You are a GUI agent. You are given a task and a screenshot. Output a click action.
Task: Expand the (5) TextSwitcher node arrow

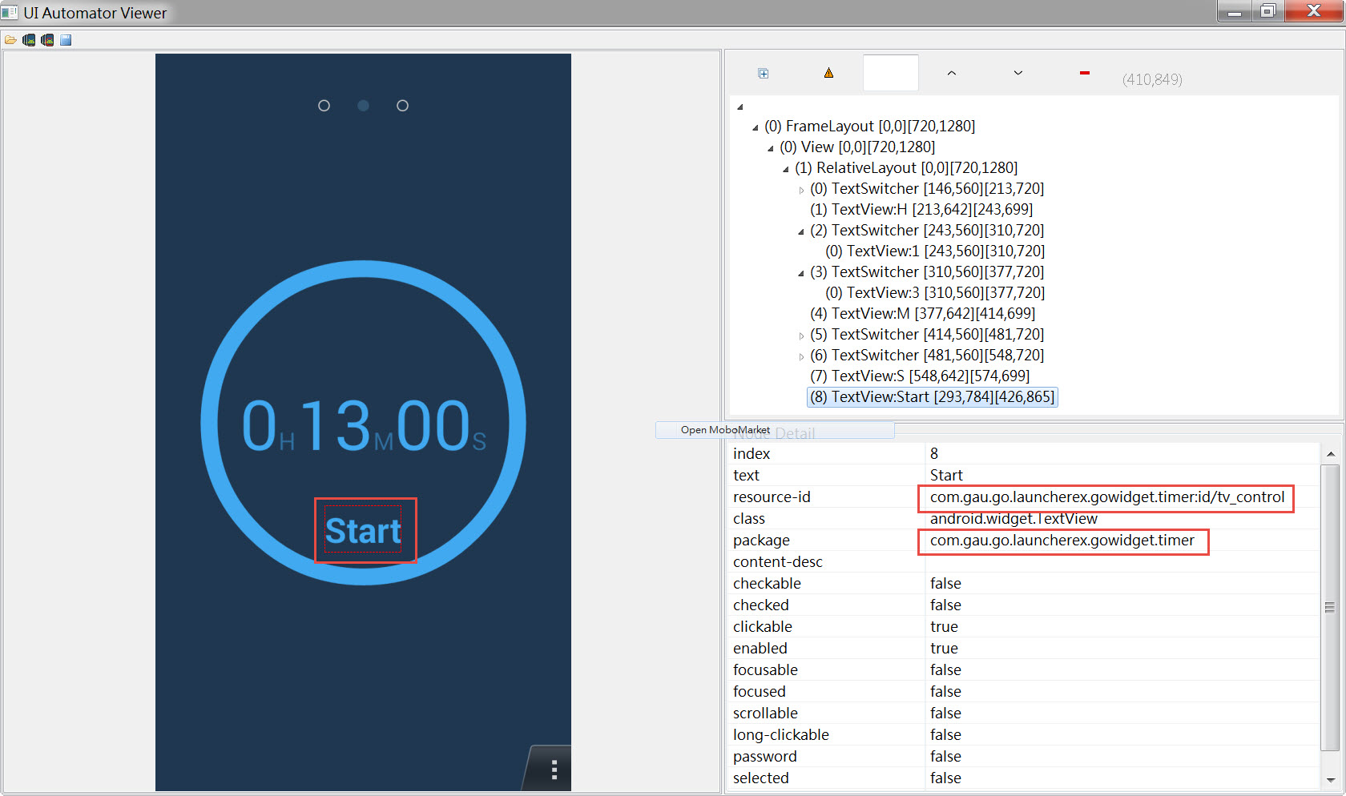(800, 336)
